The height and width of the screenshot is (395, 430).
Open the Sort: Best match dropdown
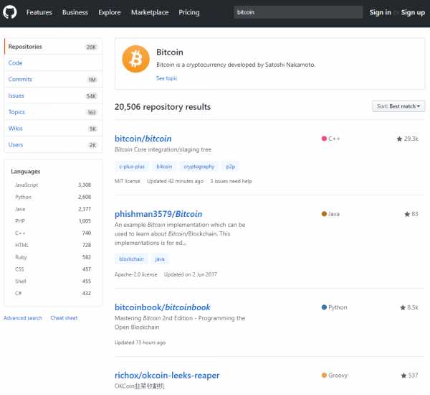pos(398,106)
